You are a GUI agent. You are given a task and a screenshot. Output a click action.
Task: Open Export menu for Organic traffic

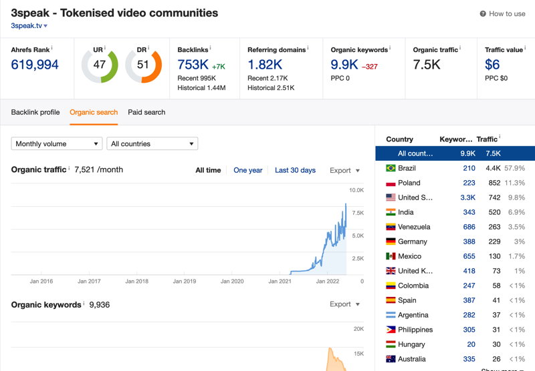[x=344, y=171]
